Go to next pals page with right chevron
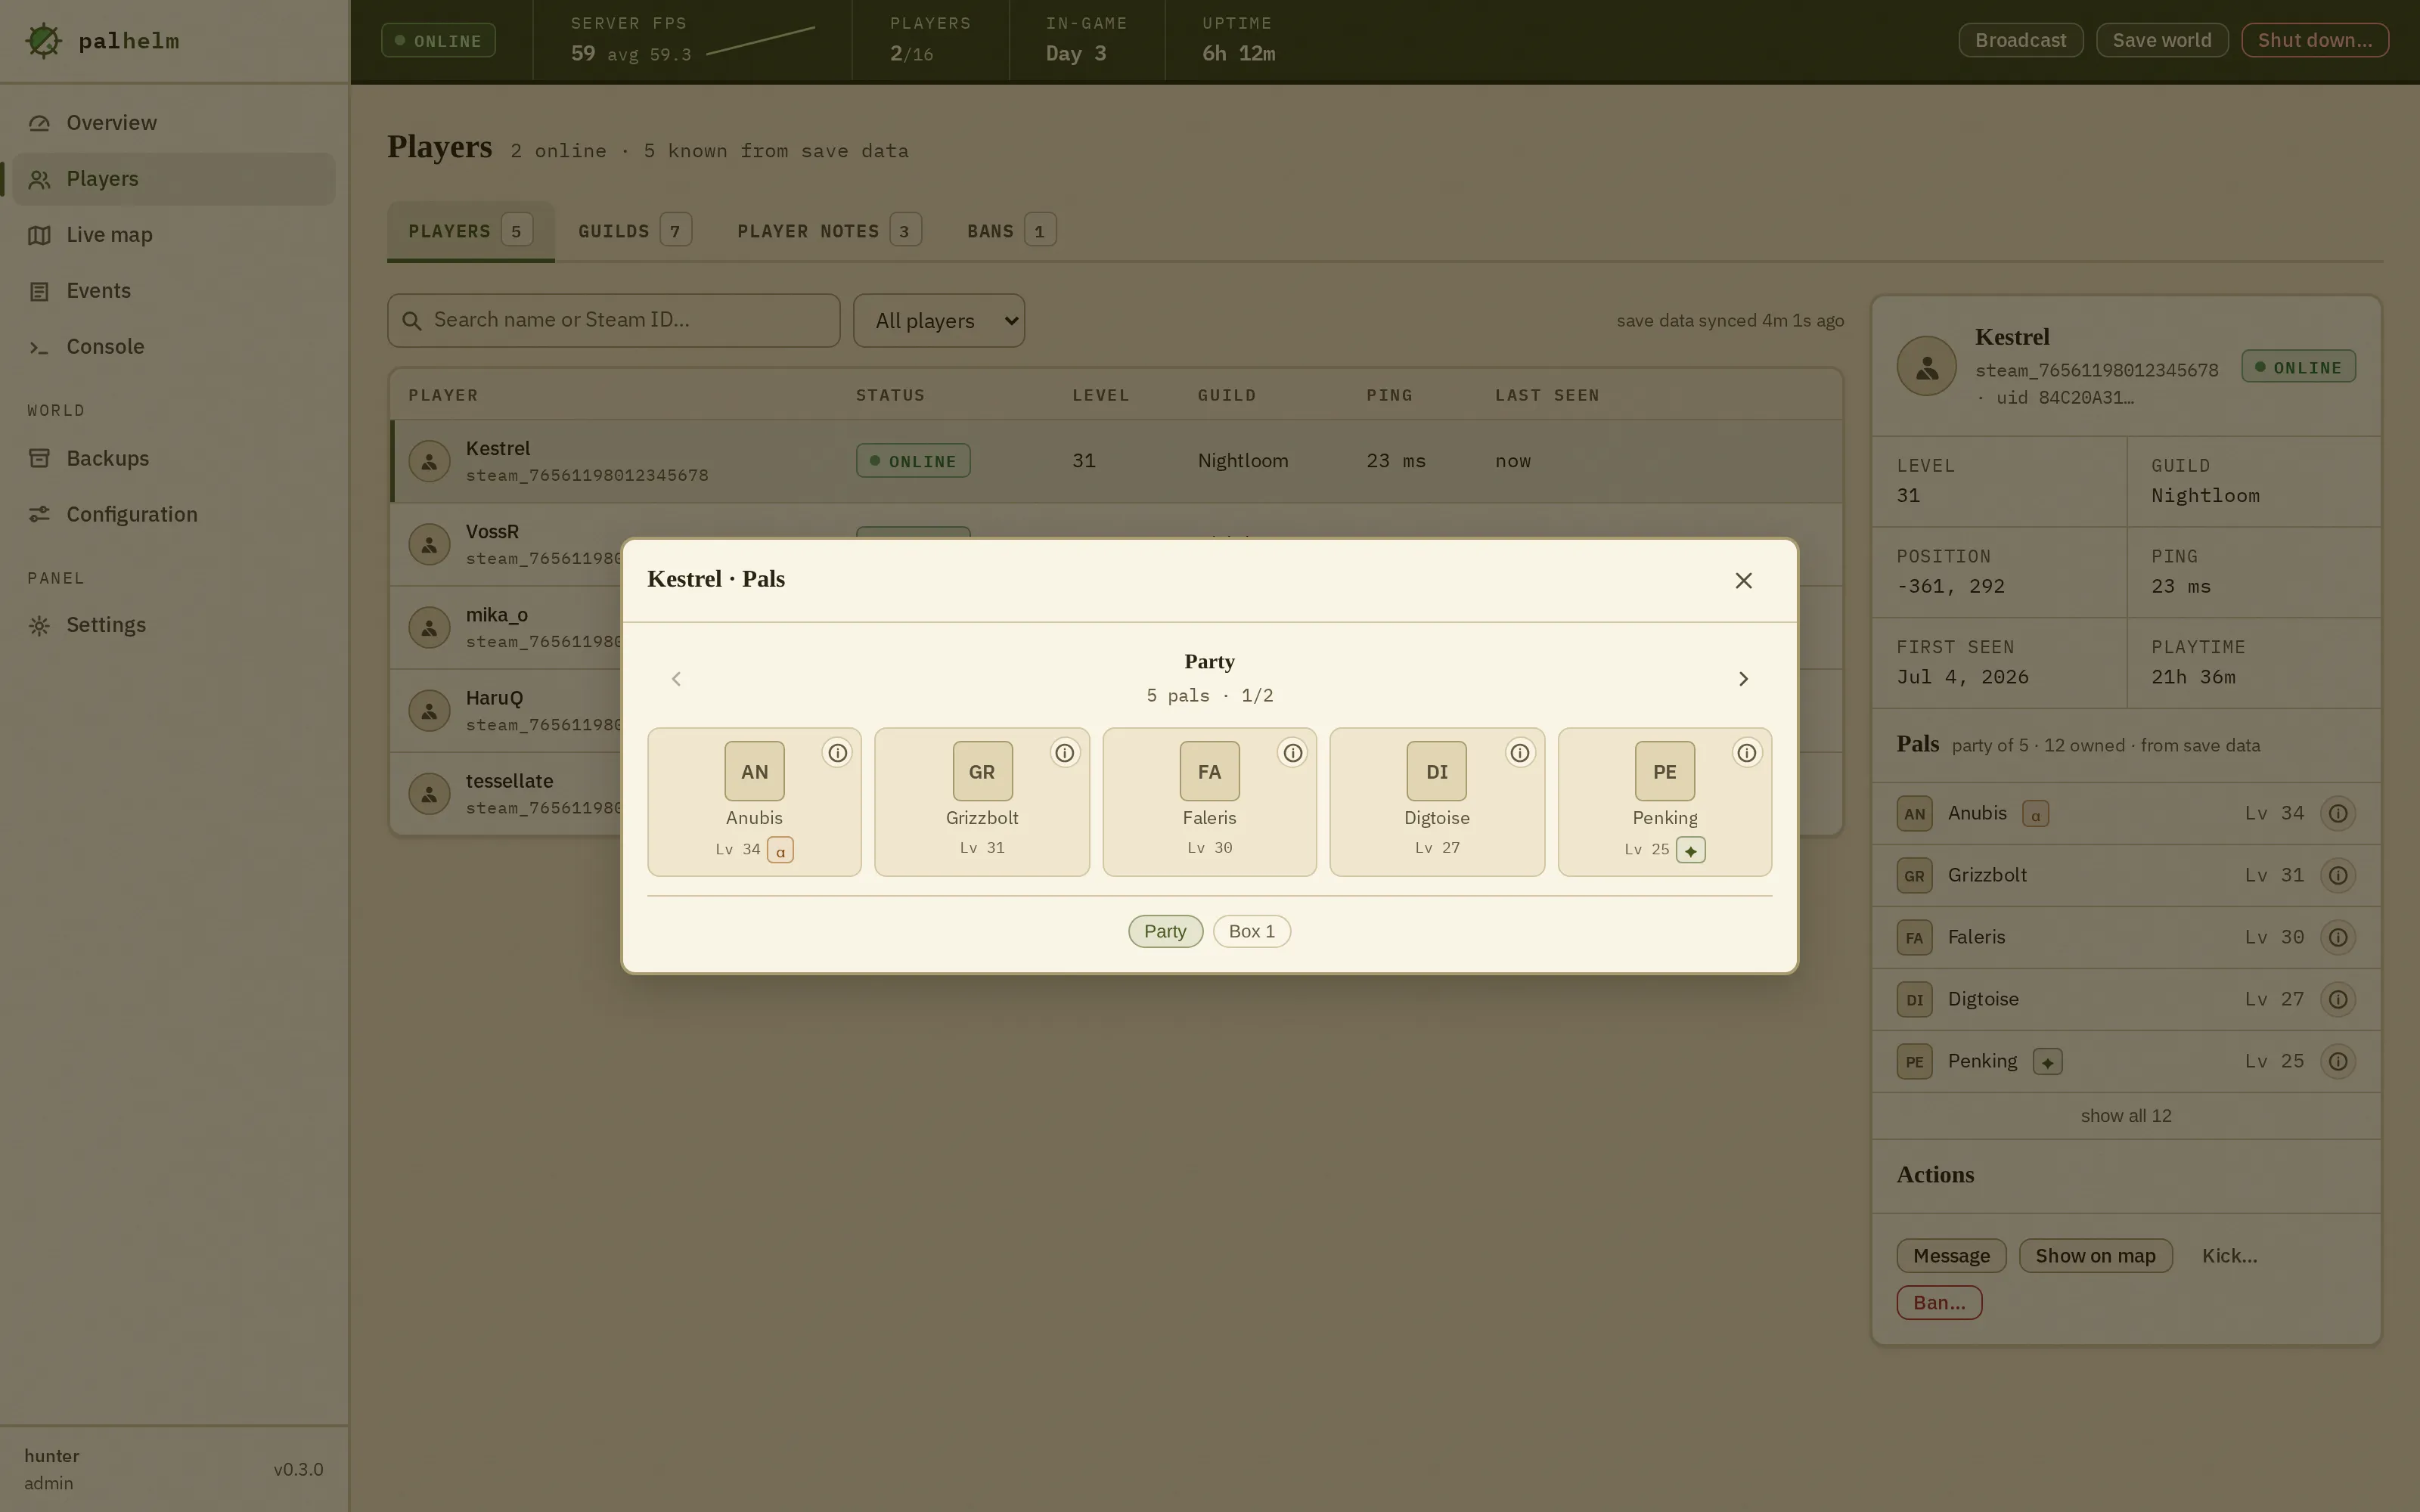Image resolution: width=2420 pixels, height=1512 pixels. [x=1743, y=679]
